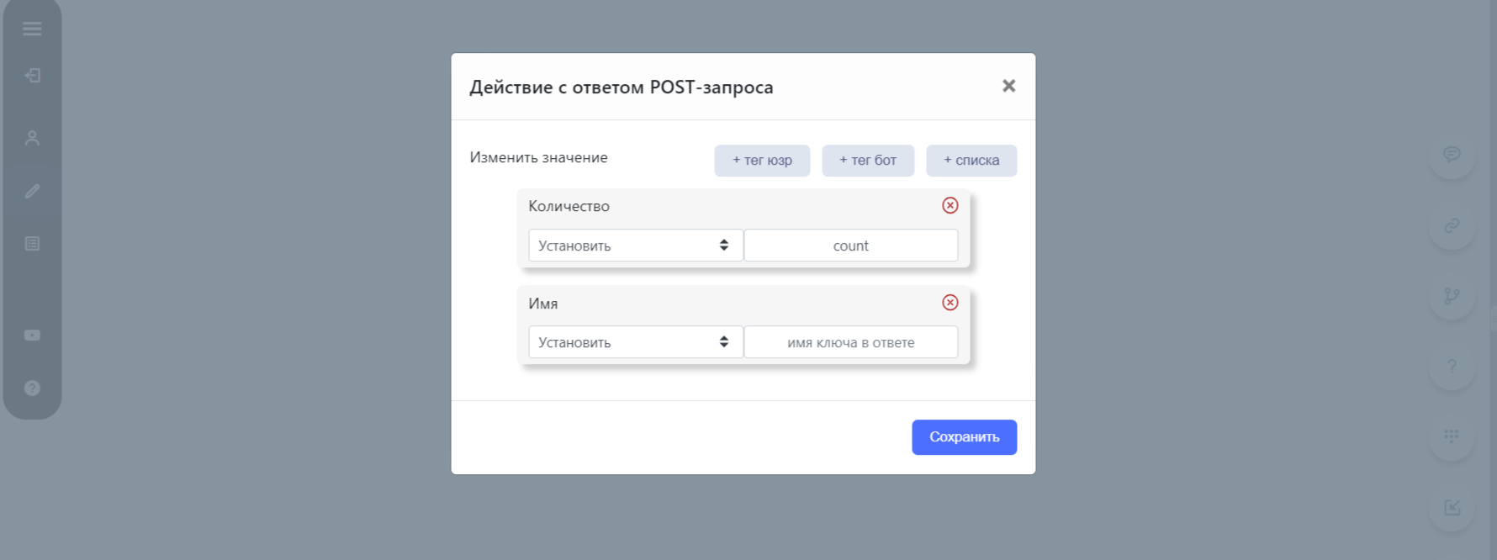Click the YouTube video icon in the sidebar
The width and height of the screenshot is (1497, 560).
coord(32,335)
